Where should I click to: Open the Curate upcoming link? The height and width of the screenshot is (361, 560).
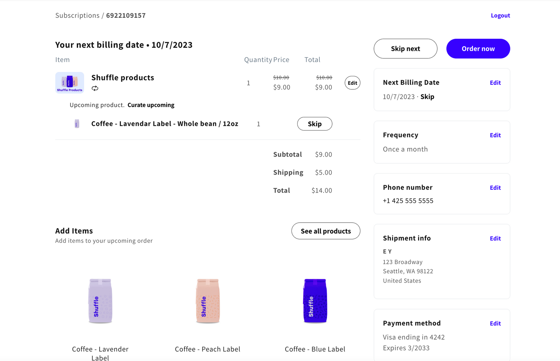pos(151,105)
